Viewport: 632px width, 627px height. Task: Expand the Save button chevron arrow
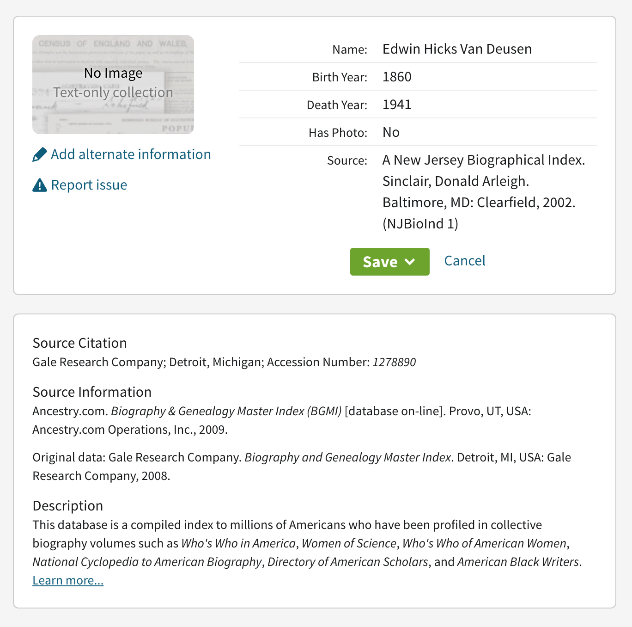(410, 262)
